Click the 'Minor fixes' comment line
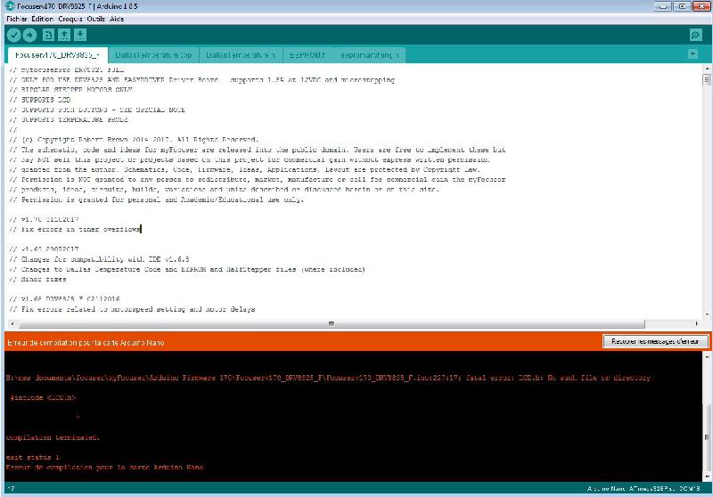Image resolution: width=713 pixels, height=497 pixels. pos(37,279)
